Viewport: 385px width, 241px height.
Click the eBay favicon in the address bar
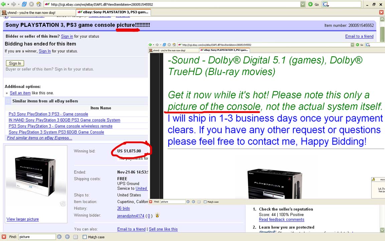tap(47, 4)
